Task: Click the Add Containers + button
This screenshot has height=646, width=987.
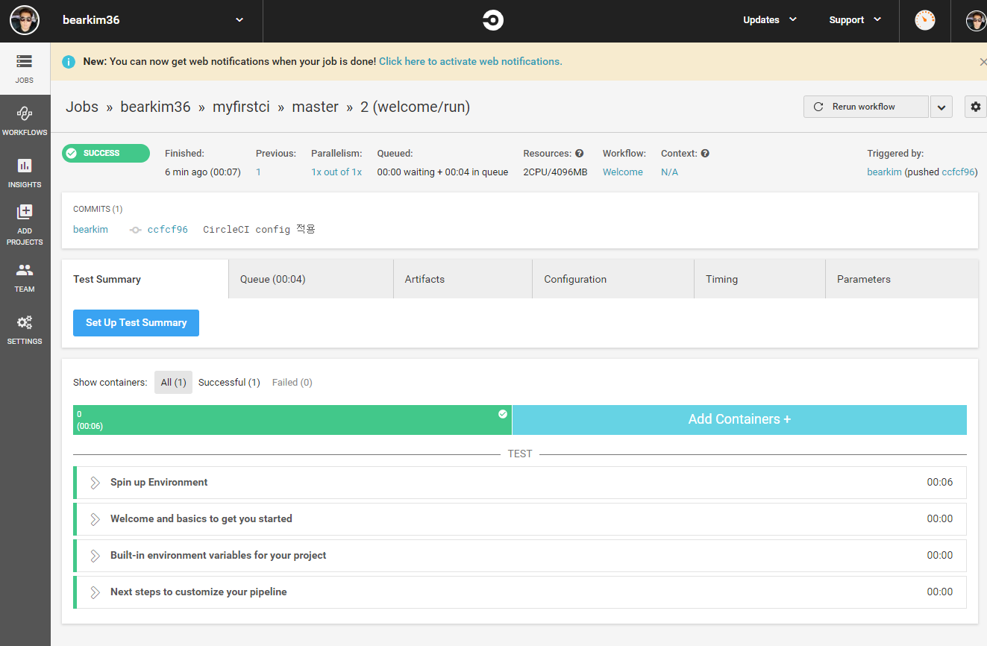Action: (739, 419)
